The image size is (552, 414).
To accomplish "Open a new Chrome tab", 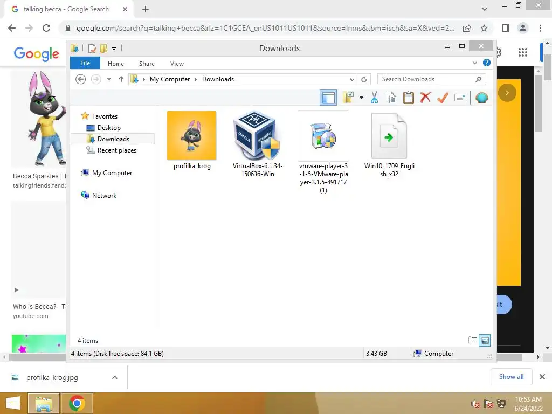I will tap(146, 9).
